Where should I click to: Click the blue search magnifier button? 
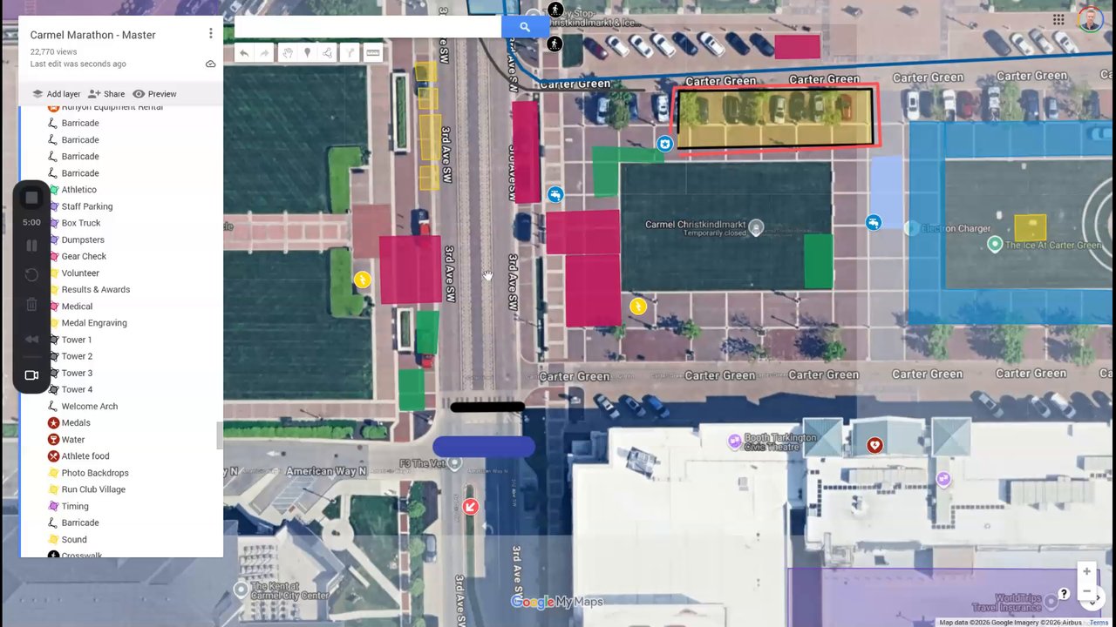525,27
